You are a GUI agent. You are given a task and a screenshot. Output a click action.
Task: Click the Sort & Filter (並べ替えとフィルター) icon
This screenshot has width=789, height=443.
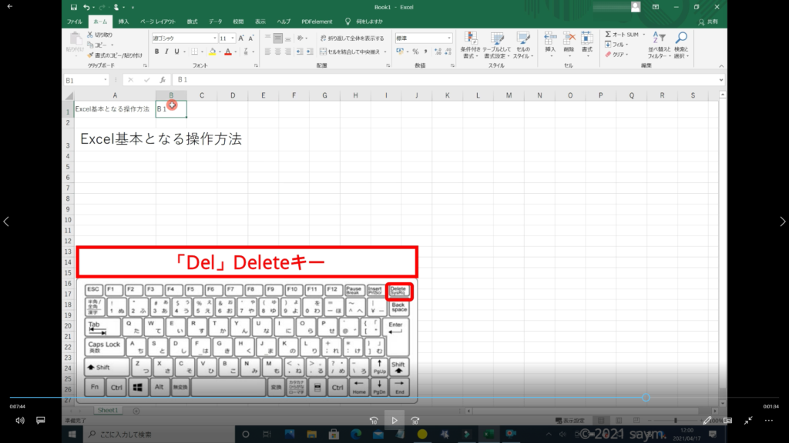(657, 45)
